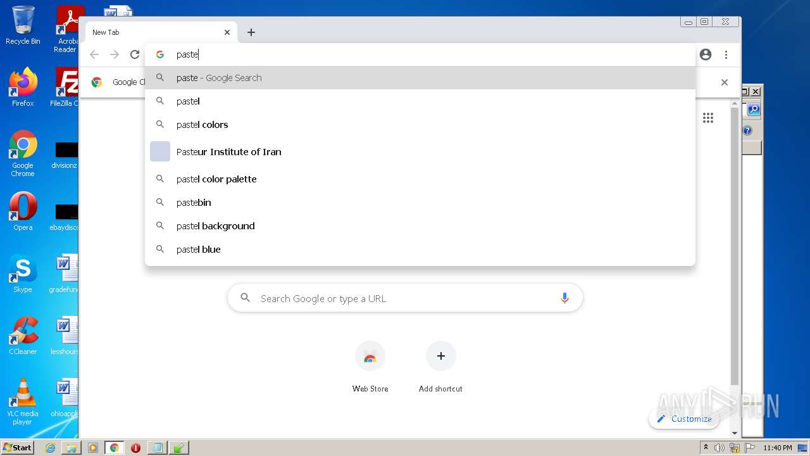This screenshot has width=810, height=456.
Task: Go forward with the right arrow icon
Action: pos(115,54)
